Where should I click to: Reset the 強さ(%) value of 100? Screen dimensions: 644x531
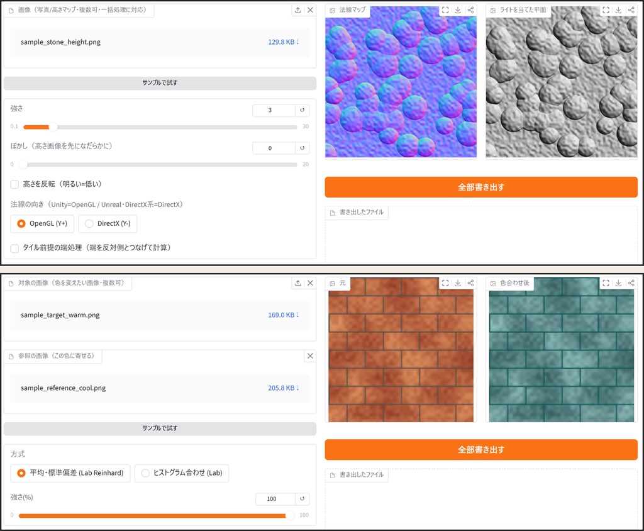click(x=303, y=499)
